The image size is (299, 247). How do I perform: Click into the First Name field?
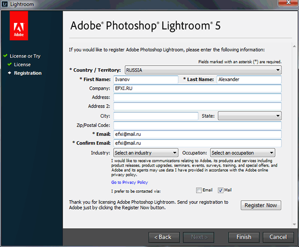146,79
